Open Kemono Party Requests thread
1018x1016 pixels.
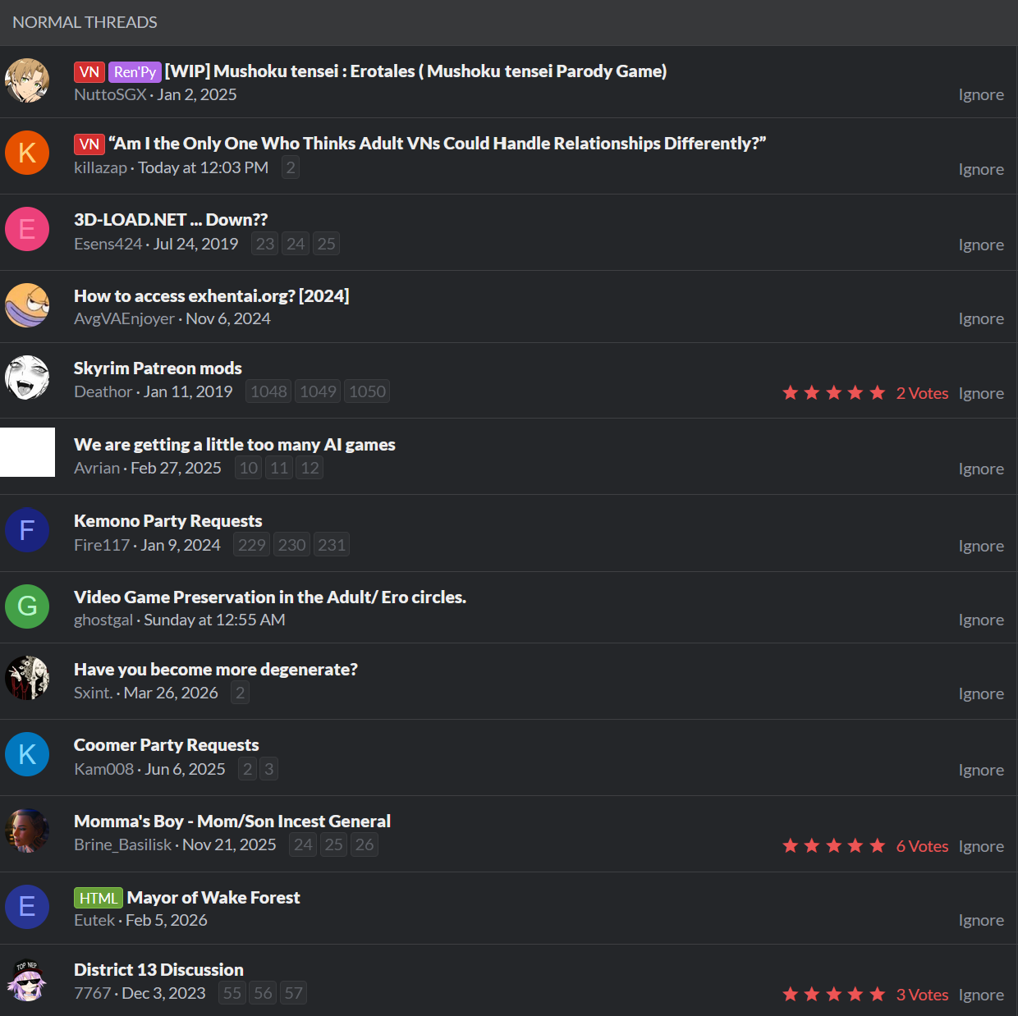point(168,521)
